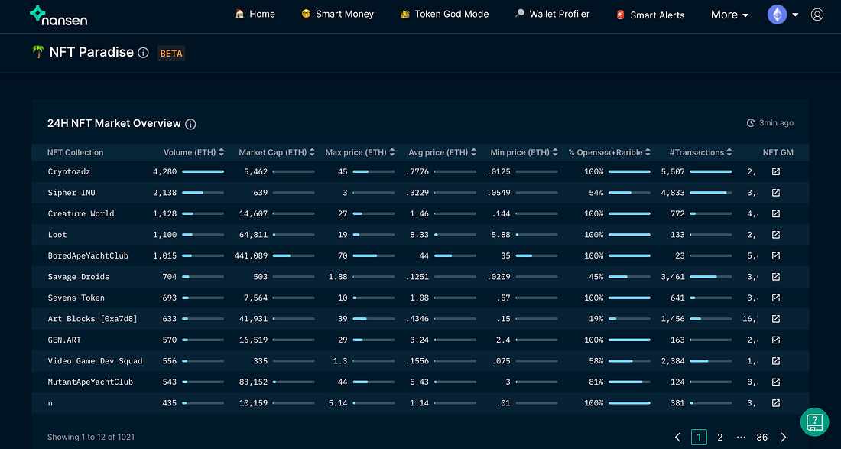
Task: Click the Nansen logo
Action: [58, 15]
